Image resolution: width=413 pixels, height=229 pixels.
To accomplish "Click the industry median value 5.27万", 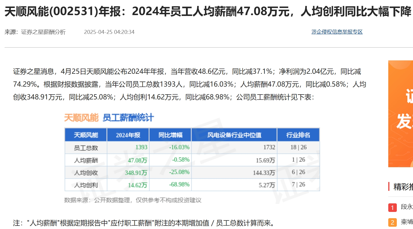I will 267,185.
